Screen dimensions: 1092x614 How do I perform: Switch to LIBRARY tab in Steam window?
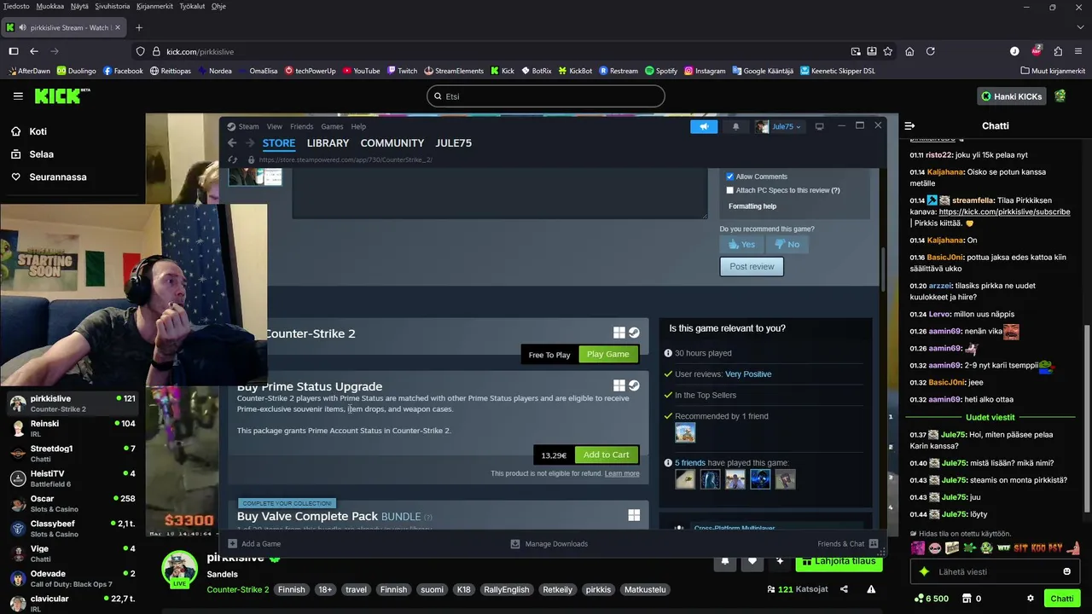[x=328, y=142]
